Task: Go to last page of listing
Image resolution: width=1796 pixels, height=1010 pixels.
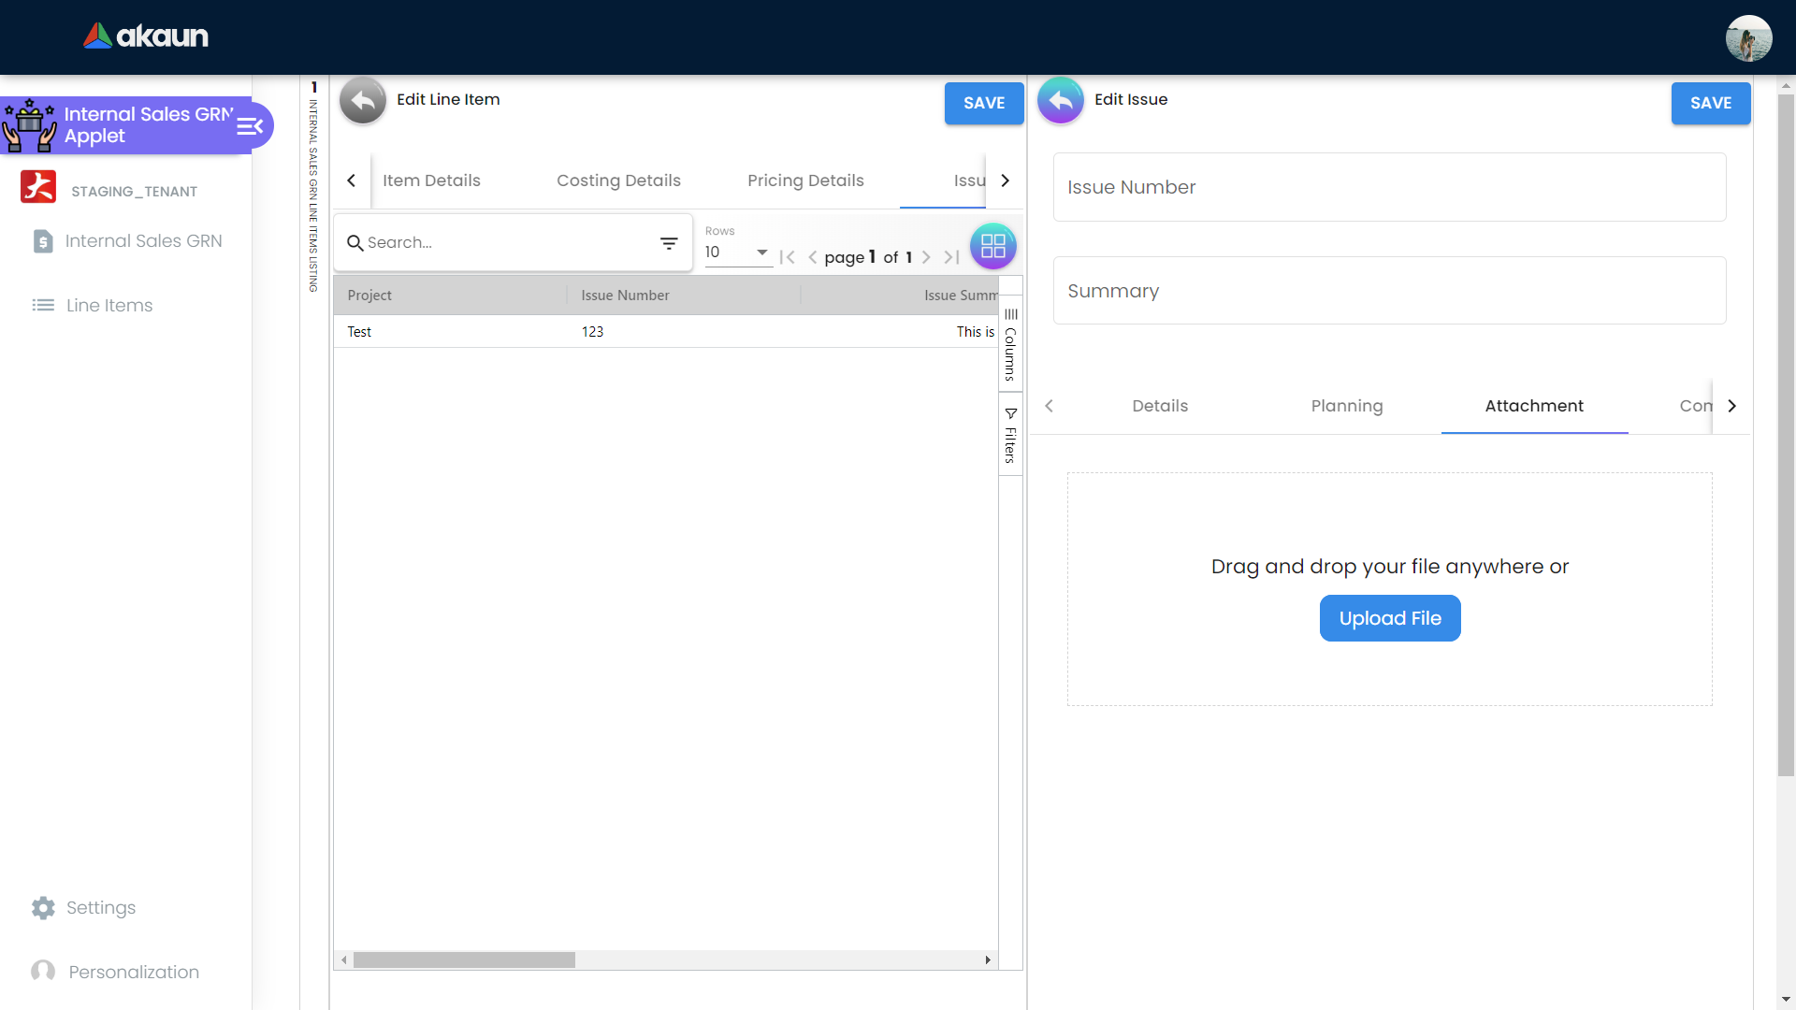Action: (951, 257)
